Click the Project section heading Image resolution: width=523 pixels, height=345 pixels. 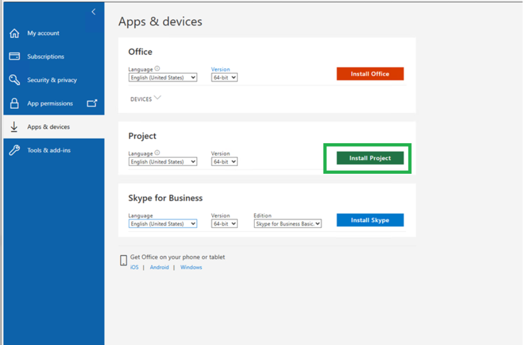142,136
